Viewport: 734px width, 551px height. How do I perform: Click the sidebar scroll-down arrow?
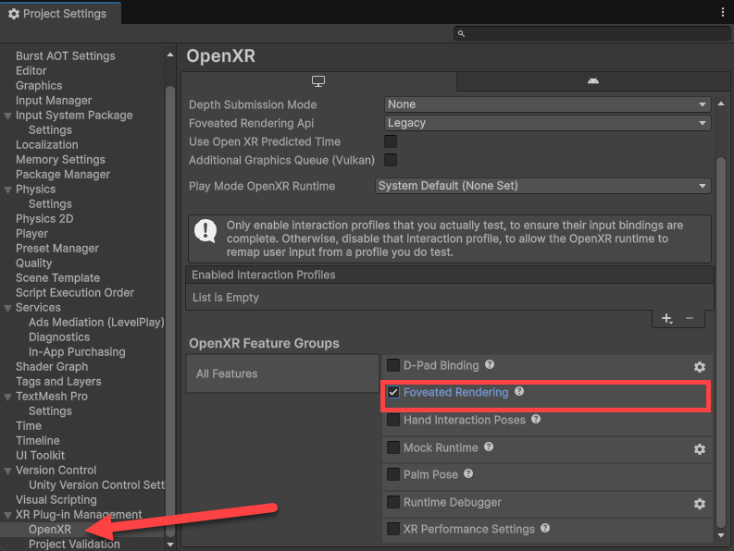[x=170, y=545]
